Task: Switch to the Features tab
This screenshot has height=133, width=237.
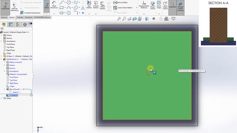Action: (x=4, y=17)
